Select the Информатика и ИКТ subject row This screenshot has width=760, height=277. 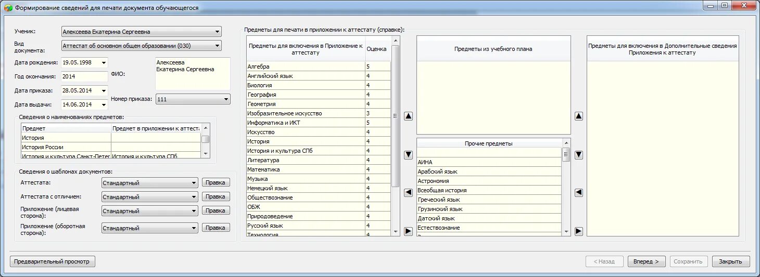click(319, 123)
